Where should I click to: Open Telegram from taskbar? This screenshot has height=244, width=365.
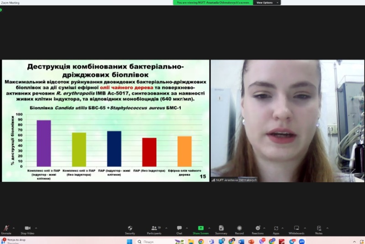292,241
